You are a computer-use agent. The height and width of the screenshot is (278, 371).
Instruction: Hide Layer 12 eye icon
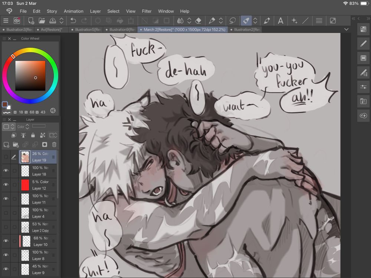(6, 185)
